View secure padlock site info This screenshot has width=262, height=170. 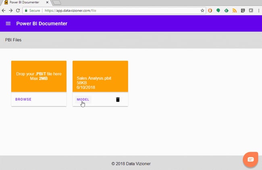pyautogui.click(x=26, y=10)
